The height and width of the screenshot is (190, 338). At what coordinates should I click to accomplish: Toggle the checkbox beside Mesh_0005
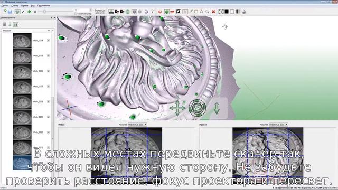[x=48, y=55]
